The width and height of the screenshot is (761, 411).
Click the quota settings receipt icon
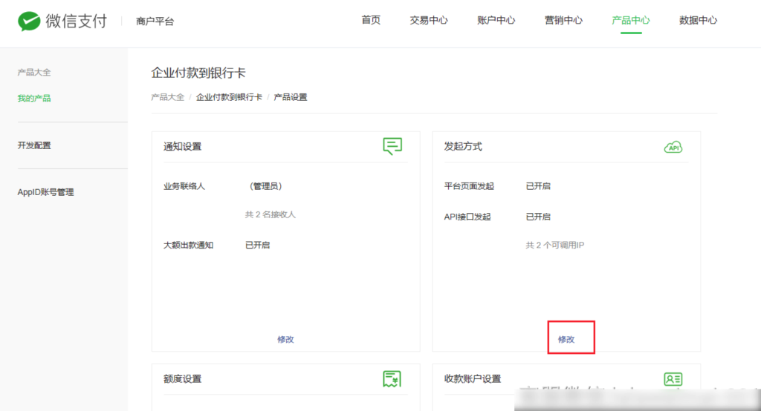[392, 379]
